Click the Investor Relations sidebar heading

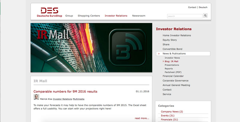(174, 29)
